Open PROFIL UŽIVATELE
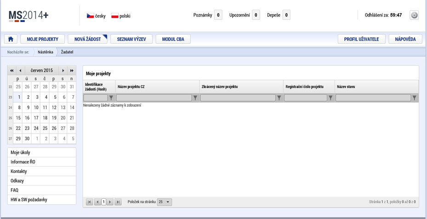Screen dimensions: 427x219 click(362, 39)
